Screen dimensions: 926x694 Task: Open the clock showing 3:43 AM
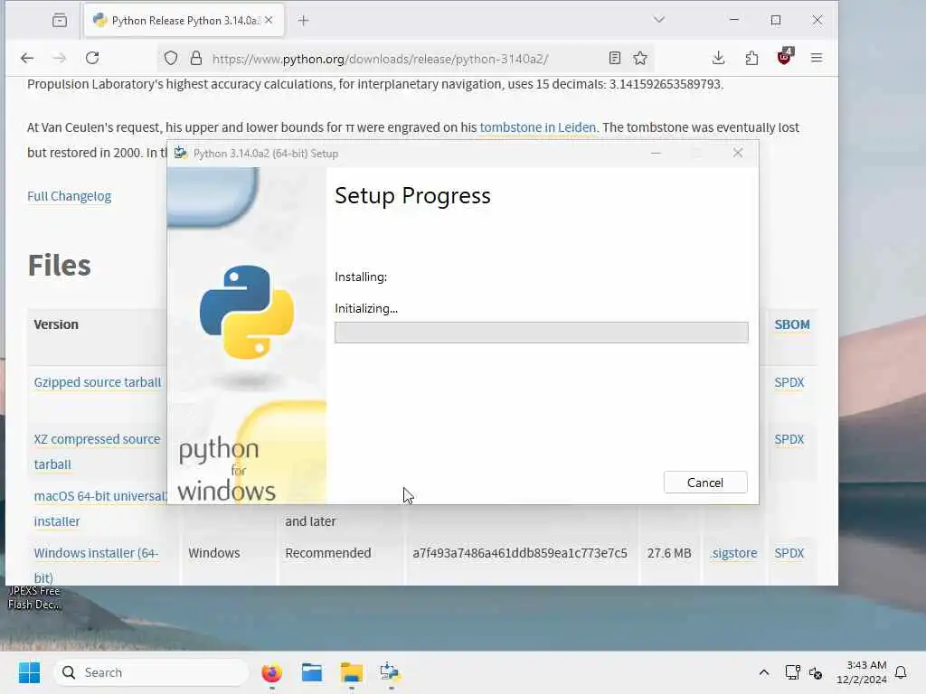click(x=862, y=672)
